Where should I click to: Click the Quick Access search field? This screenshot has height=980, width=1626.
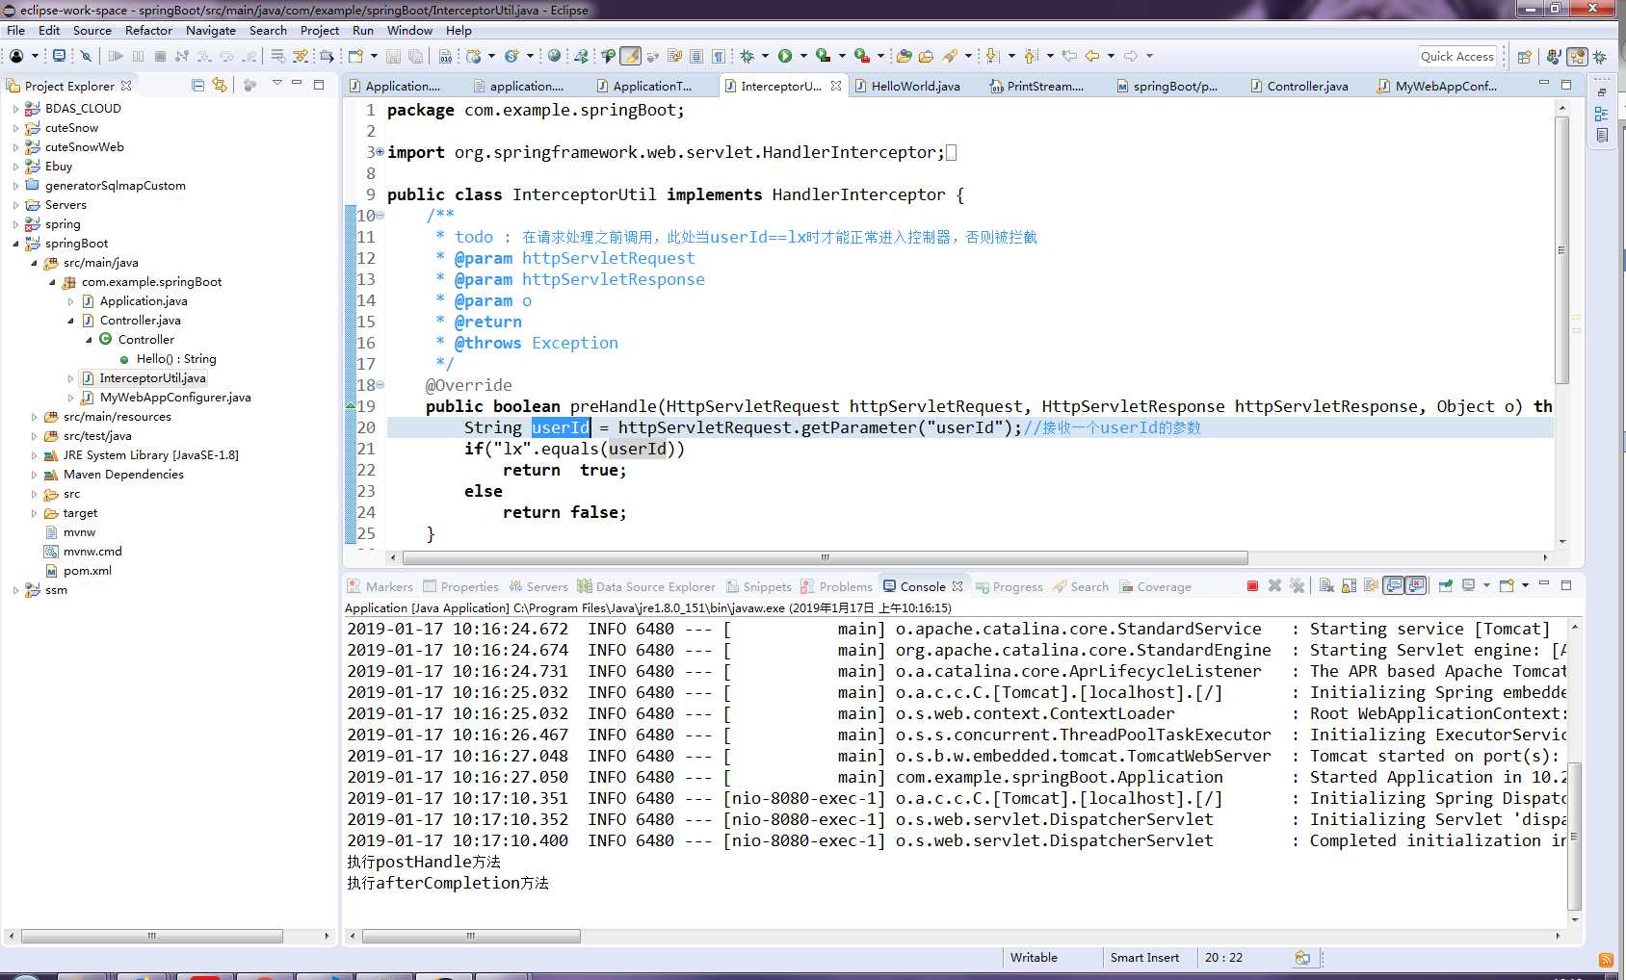[1457, 56]
